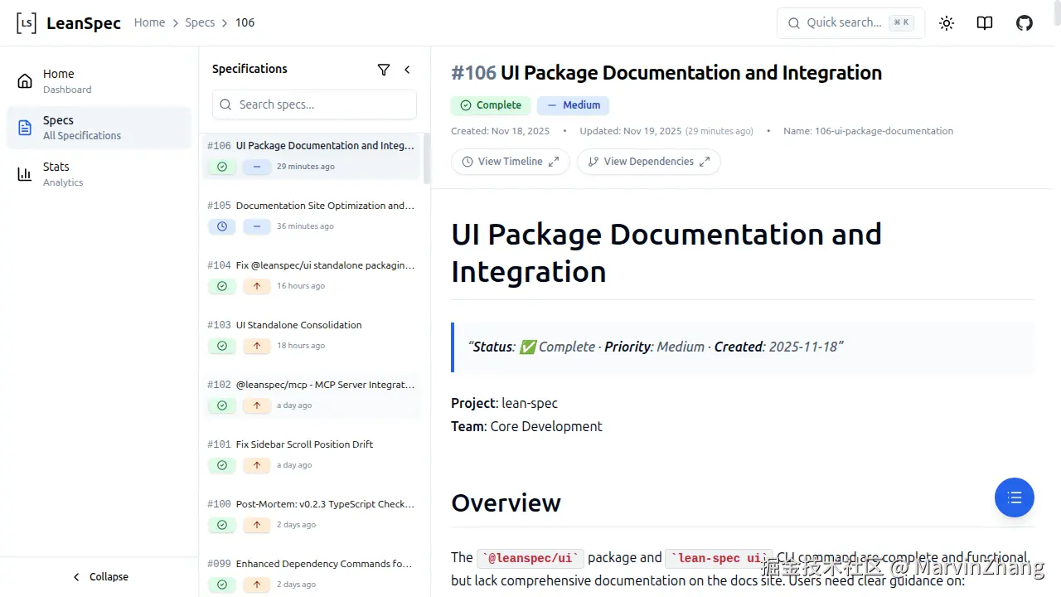
Task: Collapse the Specifications panel with the chevron
Action: 407,70
